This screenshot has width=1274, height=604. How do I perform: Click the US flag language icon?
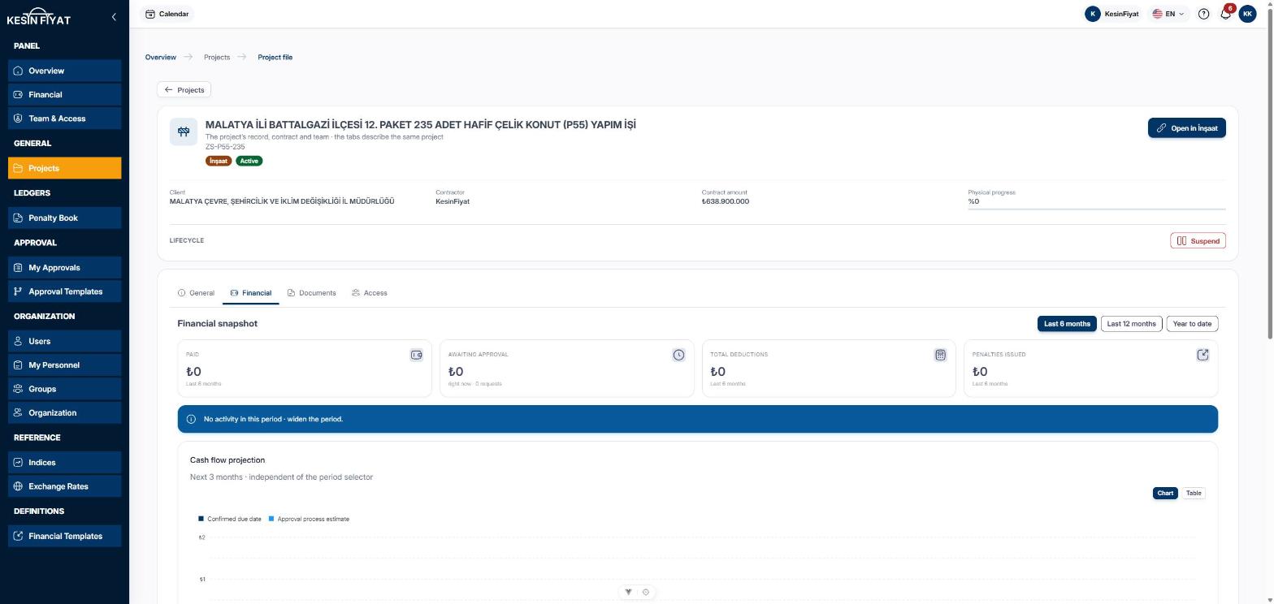pos(1157,14)
